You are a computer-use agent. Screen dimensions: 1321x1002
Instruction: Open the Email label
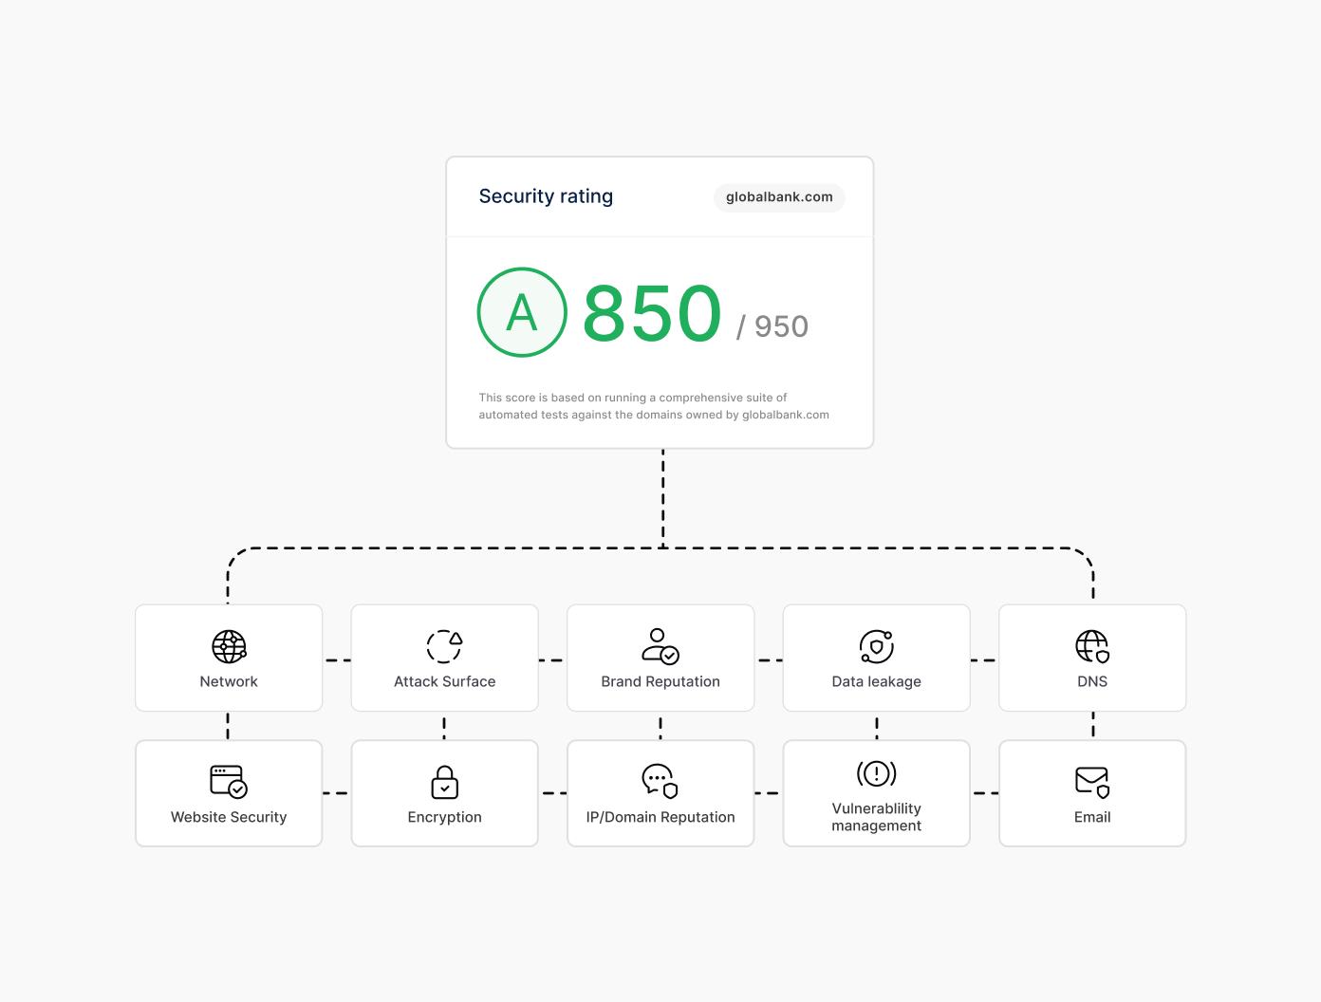(1092, 817)
